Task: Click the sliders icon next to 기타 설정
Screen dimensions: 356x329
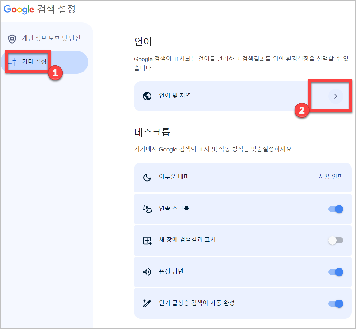Action: click(x=12, y=62)
